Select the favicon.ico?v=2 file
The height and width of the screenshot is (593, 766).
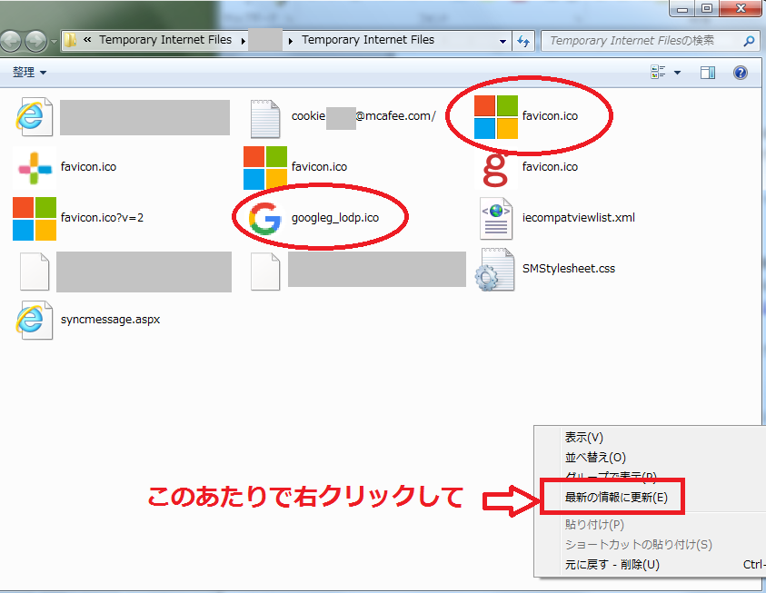click(x=78, y=218)
